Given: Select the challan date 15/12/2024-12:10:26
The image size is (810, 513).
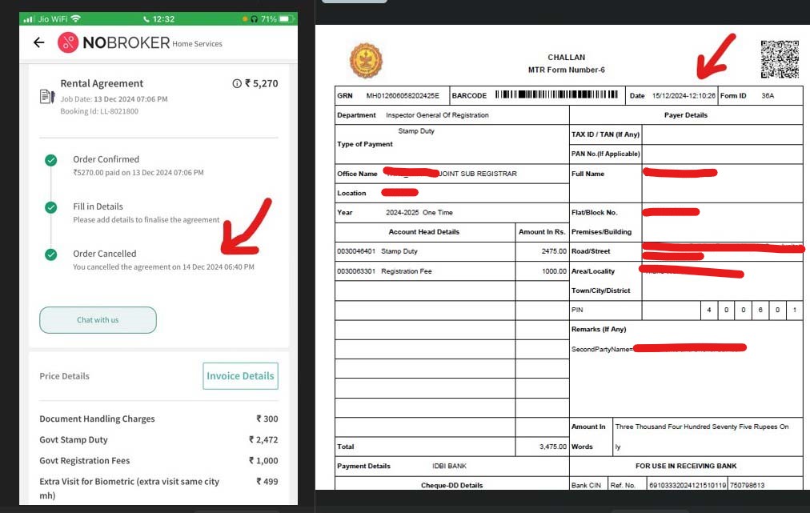Looking at the screenshot, I should click(x=684, y=95).
